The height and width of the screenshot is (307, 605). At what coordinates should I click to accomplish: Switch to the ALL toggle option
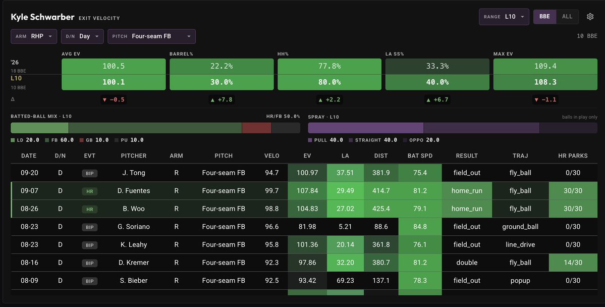[567, 17]
